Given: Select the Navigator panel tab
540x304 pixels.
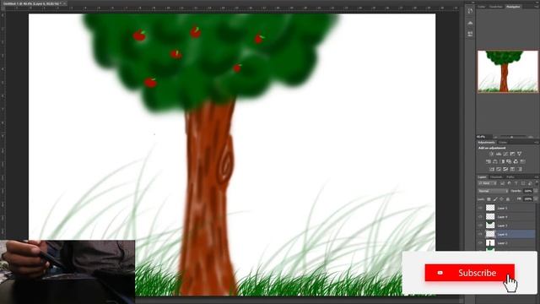Looking at the screenshot, I should [x=513, y=7].
